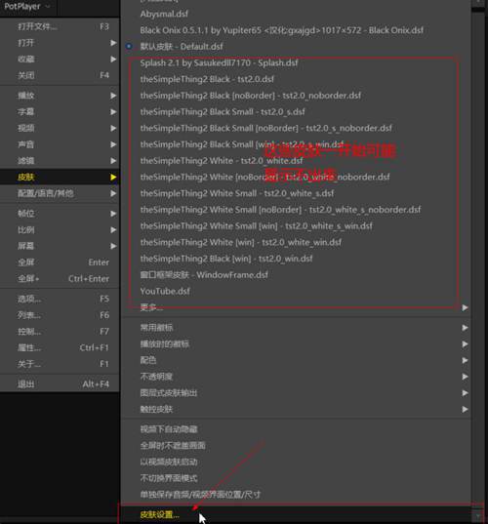Screen dimensions: 488x524
Task: Select Abysmal.dsf skin
Action: coord(296,14)
